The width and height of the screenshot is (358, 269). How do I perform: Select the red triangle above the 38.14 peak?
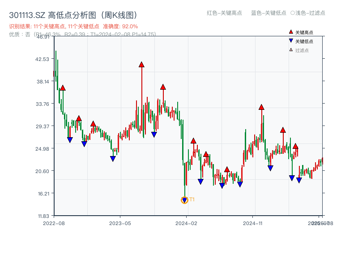click(x=163, y=86)
